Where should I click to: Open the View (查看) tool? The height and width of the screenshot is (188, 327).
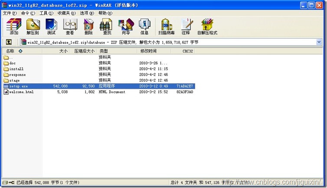pyautogui.click(x=70, y=26)
